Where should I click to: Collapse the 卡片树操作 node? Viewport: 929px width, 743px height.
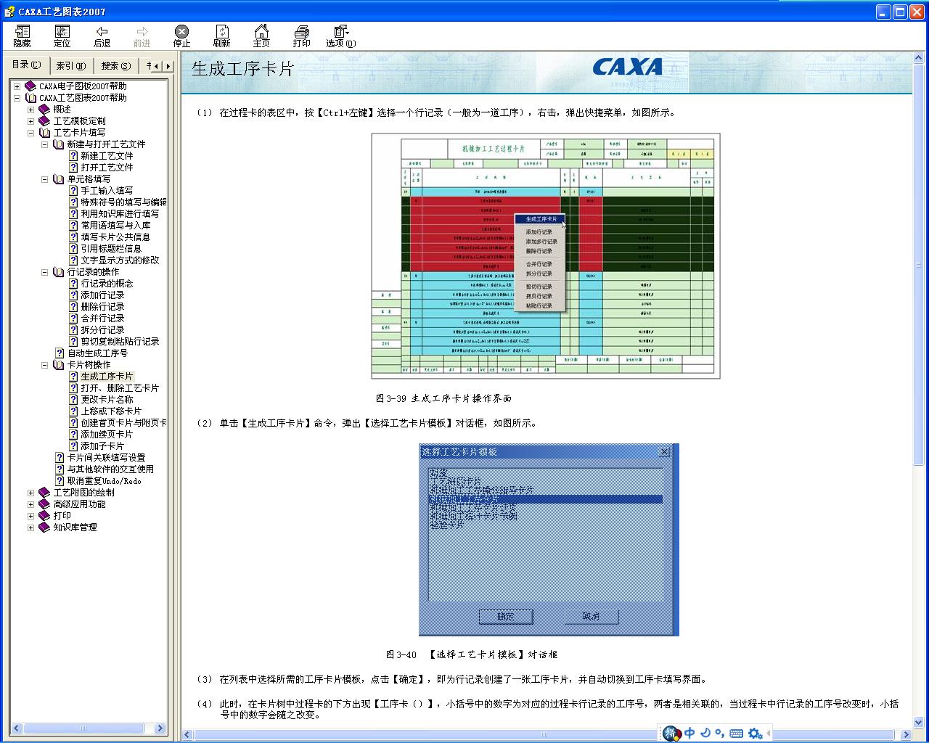[44, 365]
